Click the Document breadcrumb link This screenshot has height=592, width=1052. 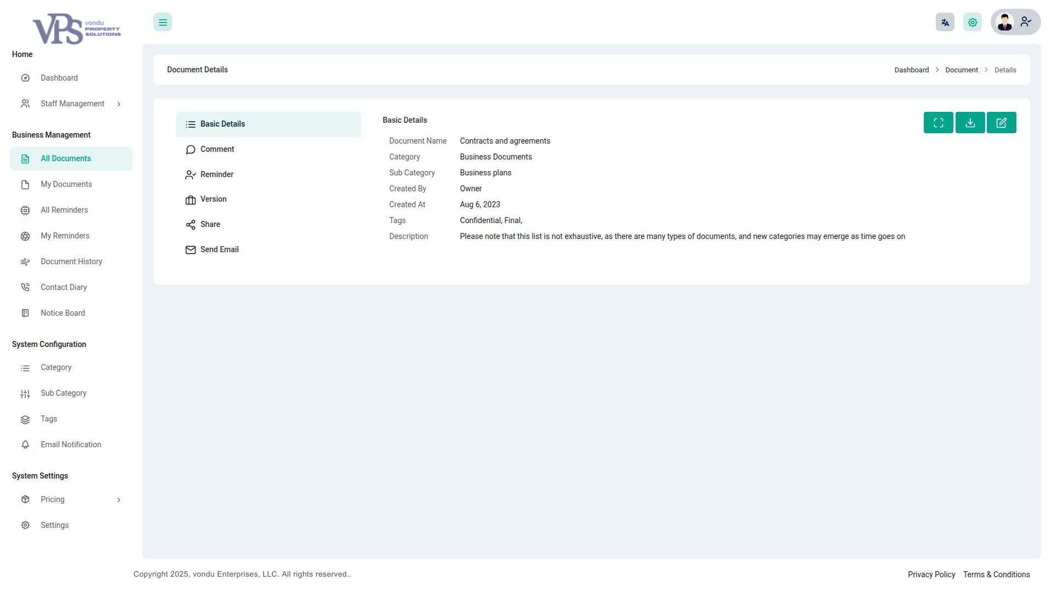[961, 70]
